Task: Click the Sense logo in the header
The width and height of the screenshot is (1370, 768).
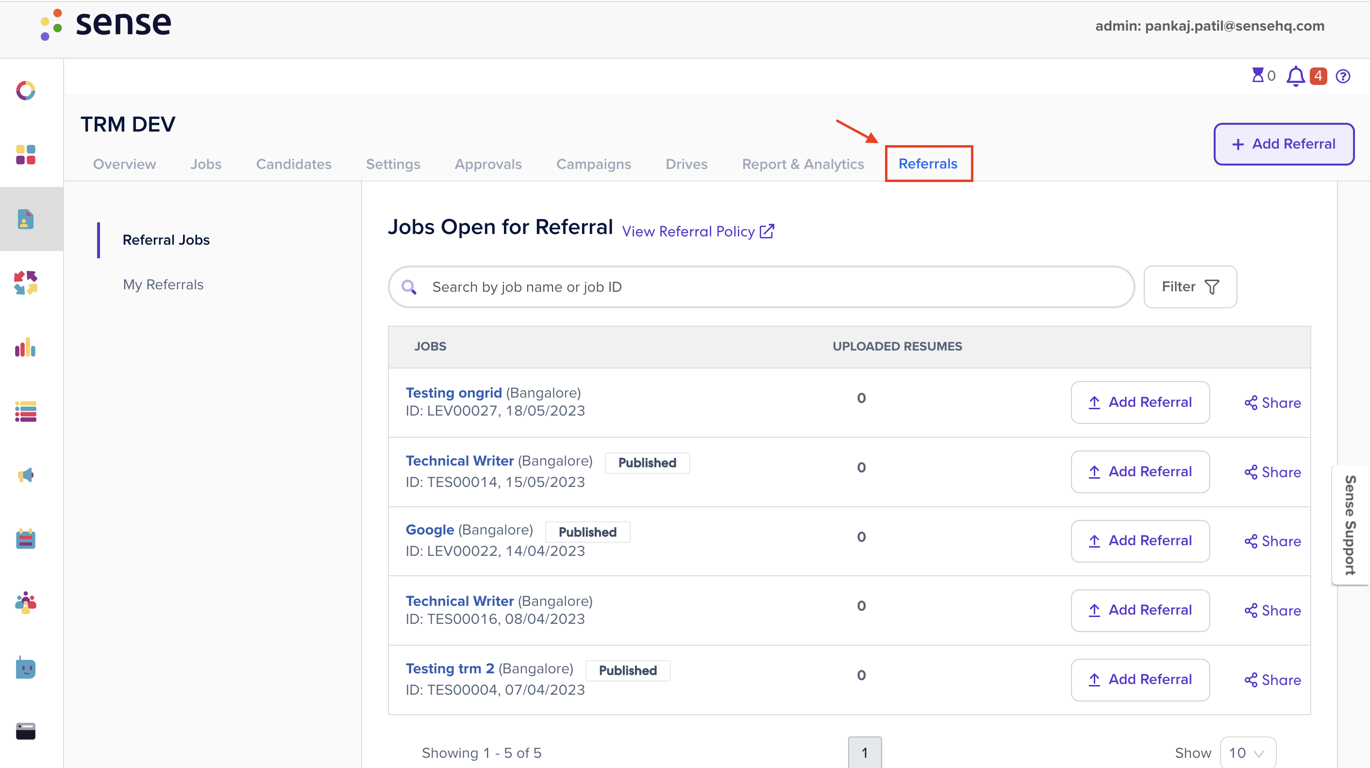Action: 106,24
